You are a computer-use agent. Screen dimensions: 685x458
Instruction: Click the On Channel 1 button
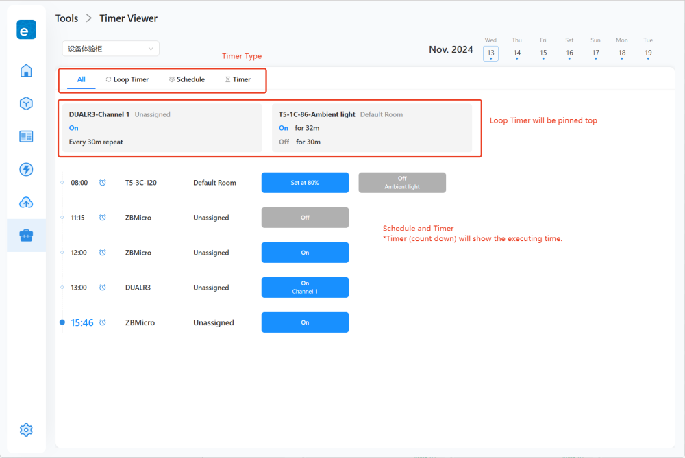tap(305, 288)
